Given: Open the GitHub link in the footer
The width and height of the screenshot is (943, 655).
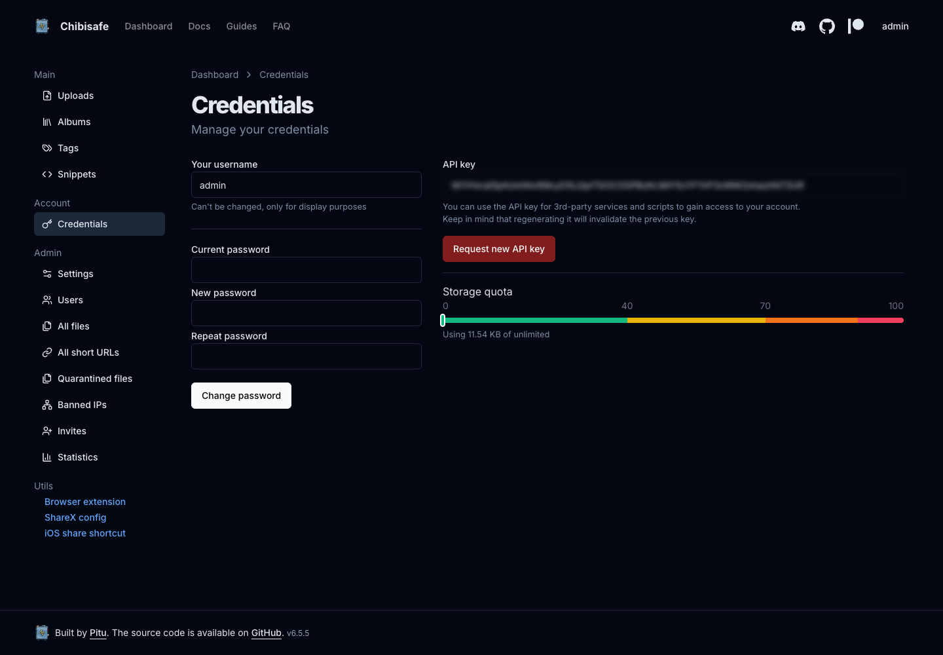Looking at the screenshot, I should [267, 633].
